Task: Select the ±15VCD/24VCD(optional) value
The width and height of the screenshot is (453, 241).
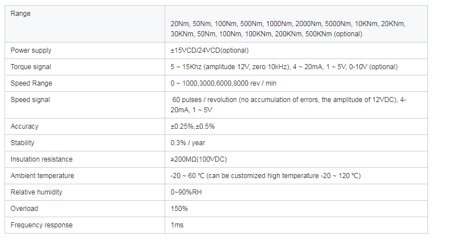Action: [209, 50]
